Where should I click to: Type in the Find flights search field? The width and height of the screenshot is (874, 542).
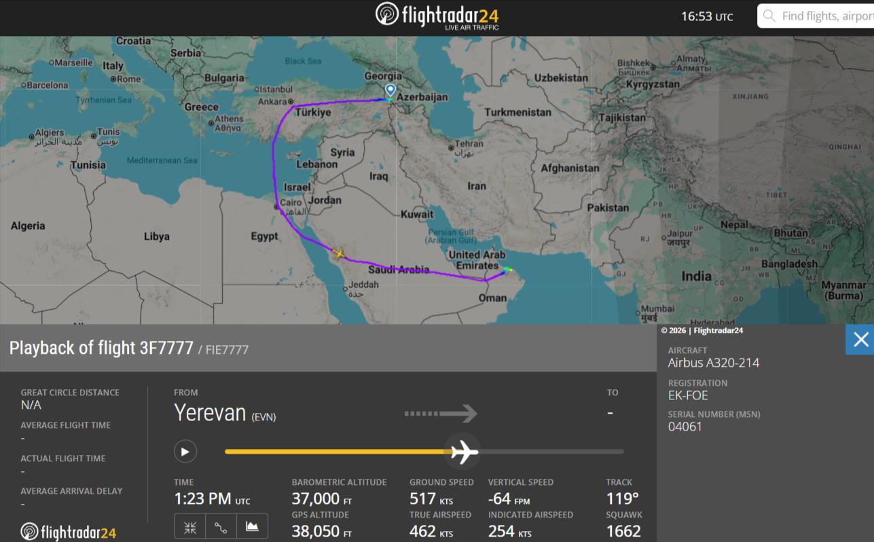click(825, 16)
